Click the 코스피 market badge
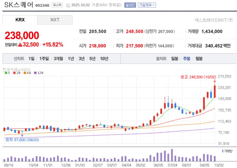This screenshot has height=168, width=237. tap(57, 5)
